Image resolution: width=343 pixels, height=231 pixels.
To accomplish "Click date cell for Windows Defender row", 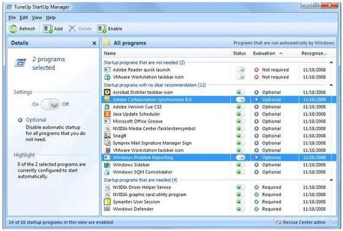I will click(x=314, y=209).
